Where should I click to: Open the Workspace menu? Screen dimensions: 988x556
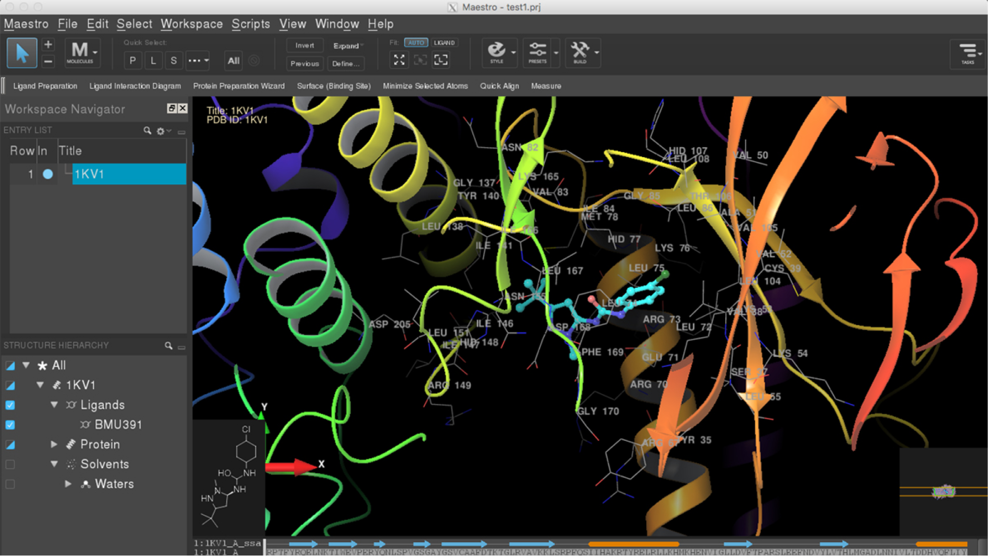pos(191,24)
